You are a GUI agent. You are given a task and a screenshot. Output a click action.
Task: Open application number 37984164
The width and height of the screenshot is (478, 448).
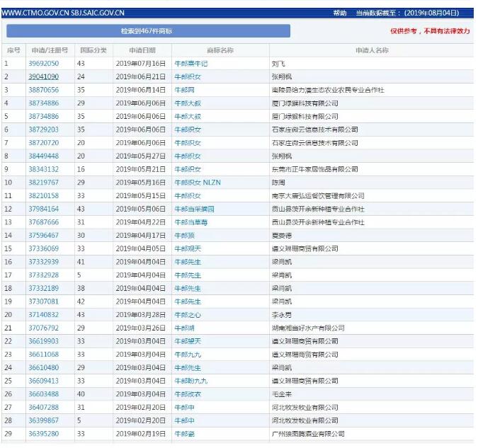(44, 209)
